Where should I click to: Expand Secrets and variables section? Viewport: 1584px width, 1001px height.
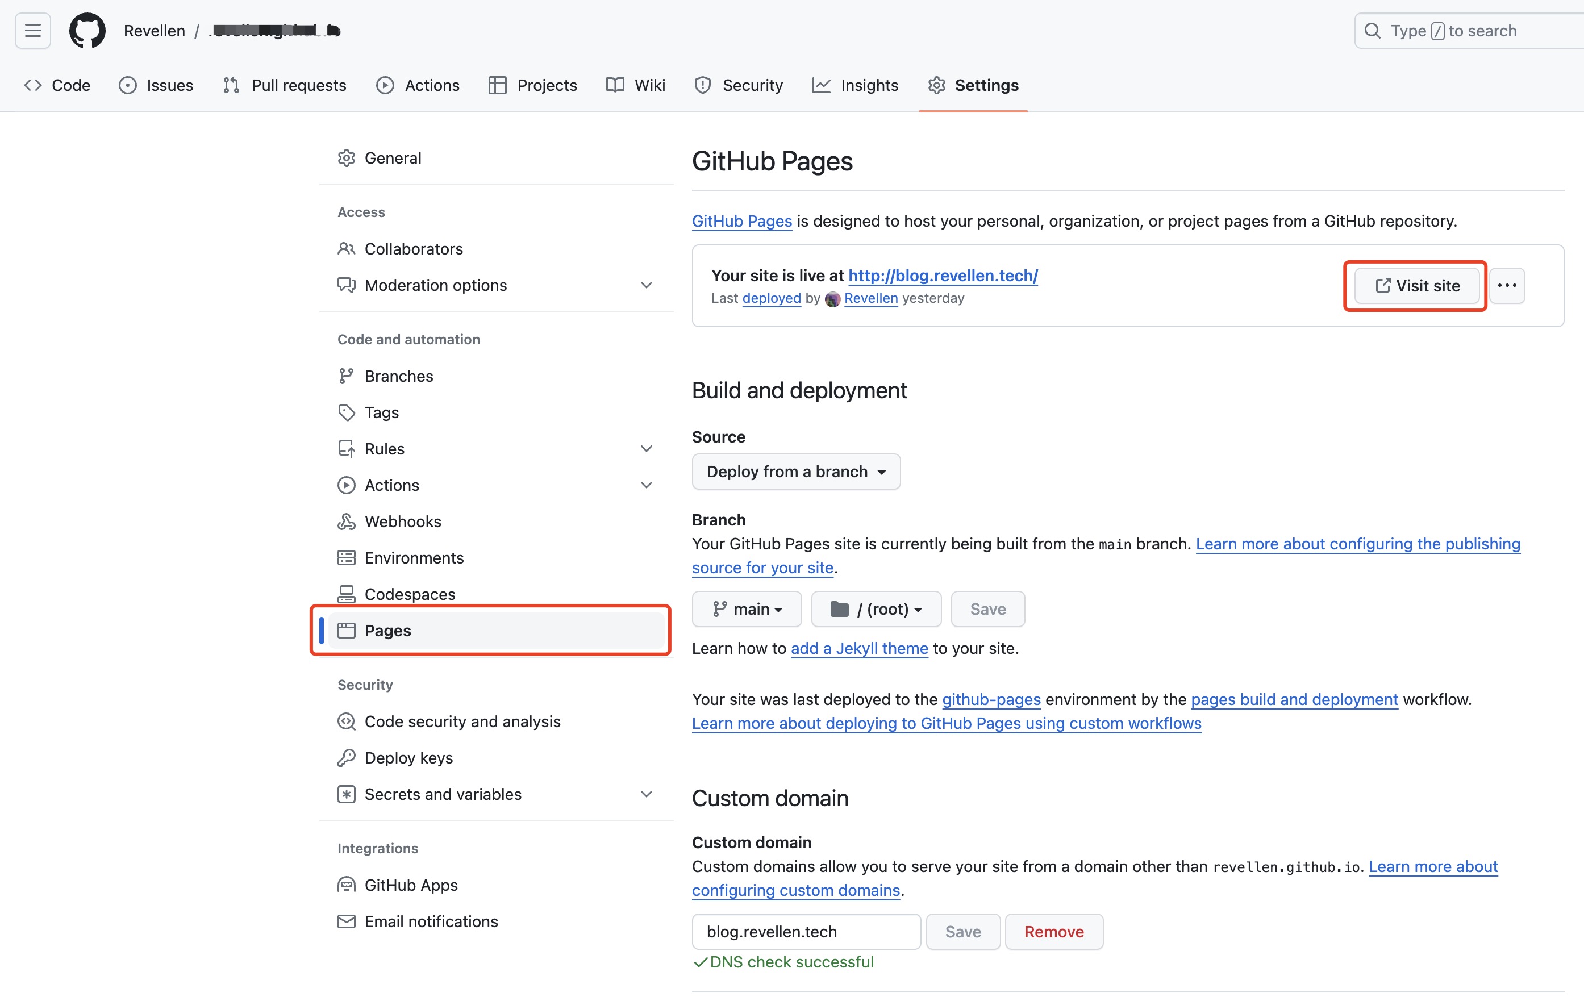click(x=646, y=794)
